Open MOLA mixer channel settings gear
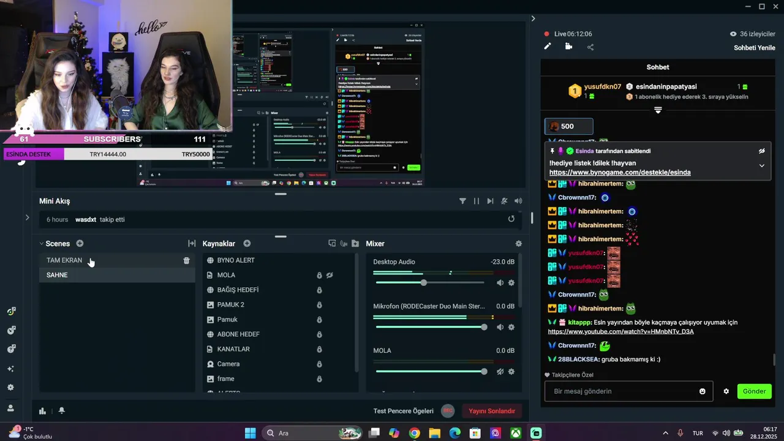Viewport: 784px width, 441px height. click(x=511, y=371)
